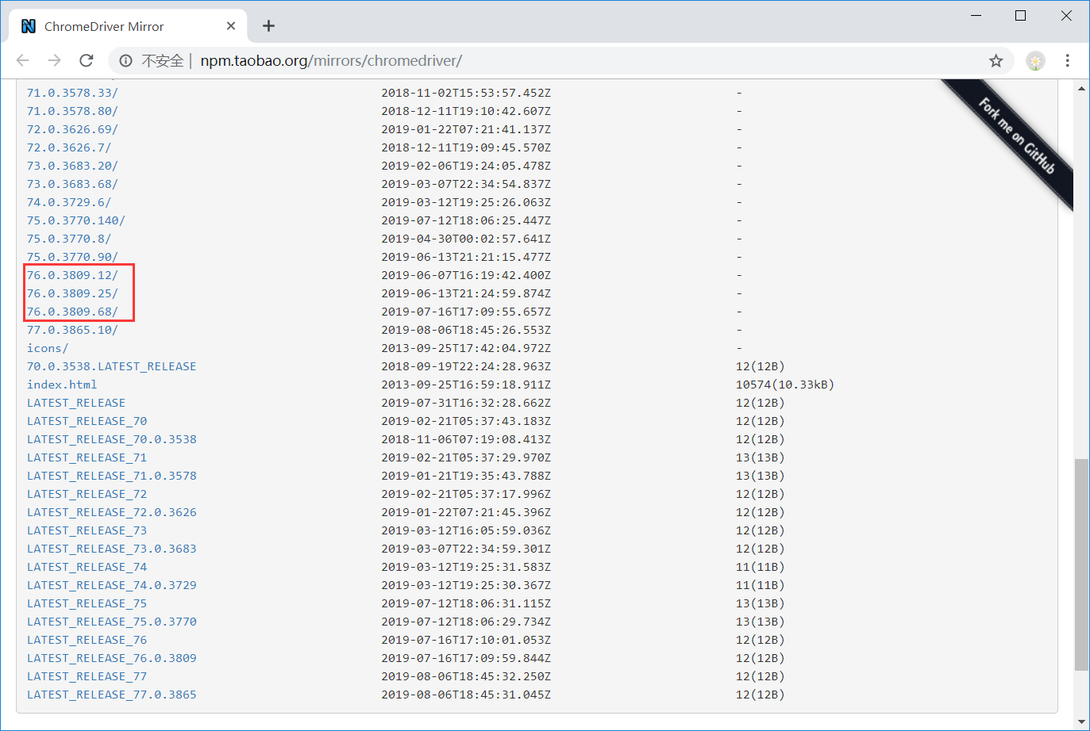This screenshot has height=731, width=1090.
Task: Select the size value 10574(10.33kB)
Action: [785, 385]
